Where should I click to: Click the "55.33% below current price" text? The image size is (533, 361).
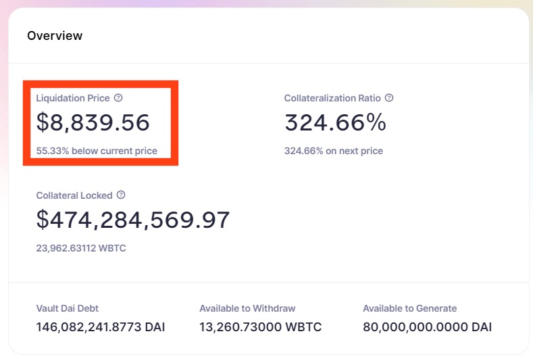pos(97,151)
